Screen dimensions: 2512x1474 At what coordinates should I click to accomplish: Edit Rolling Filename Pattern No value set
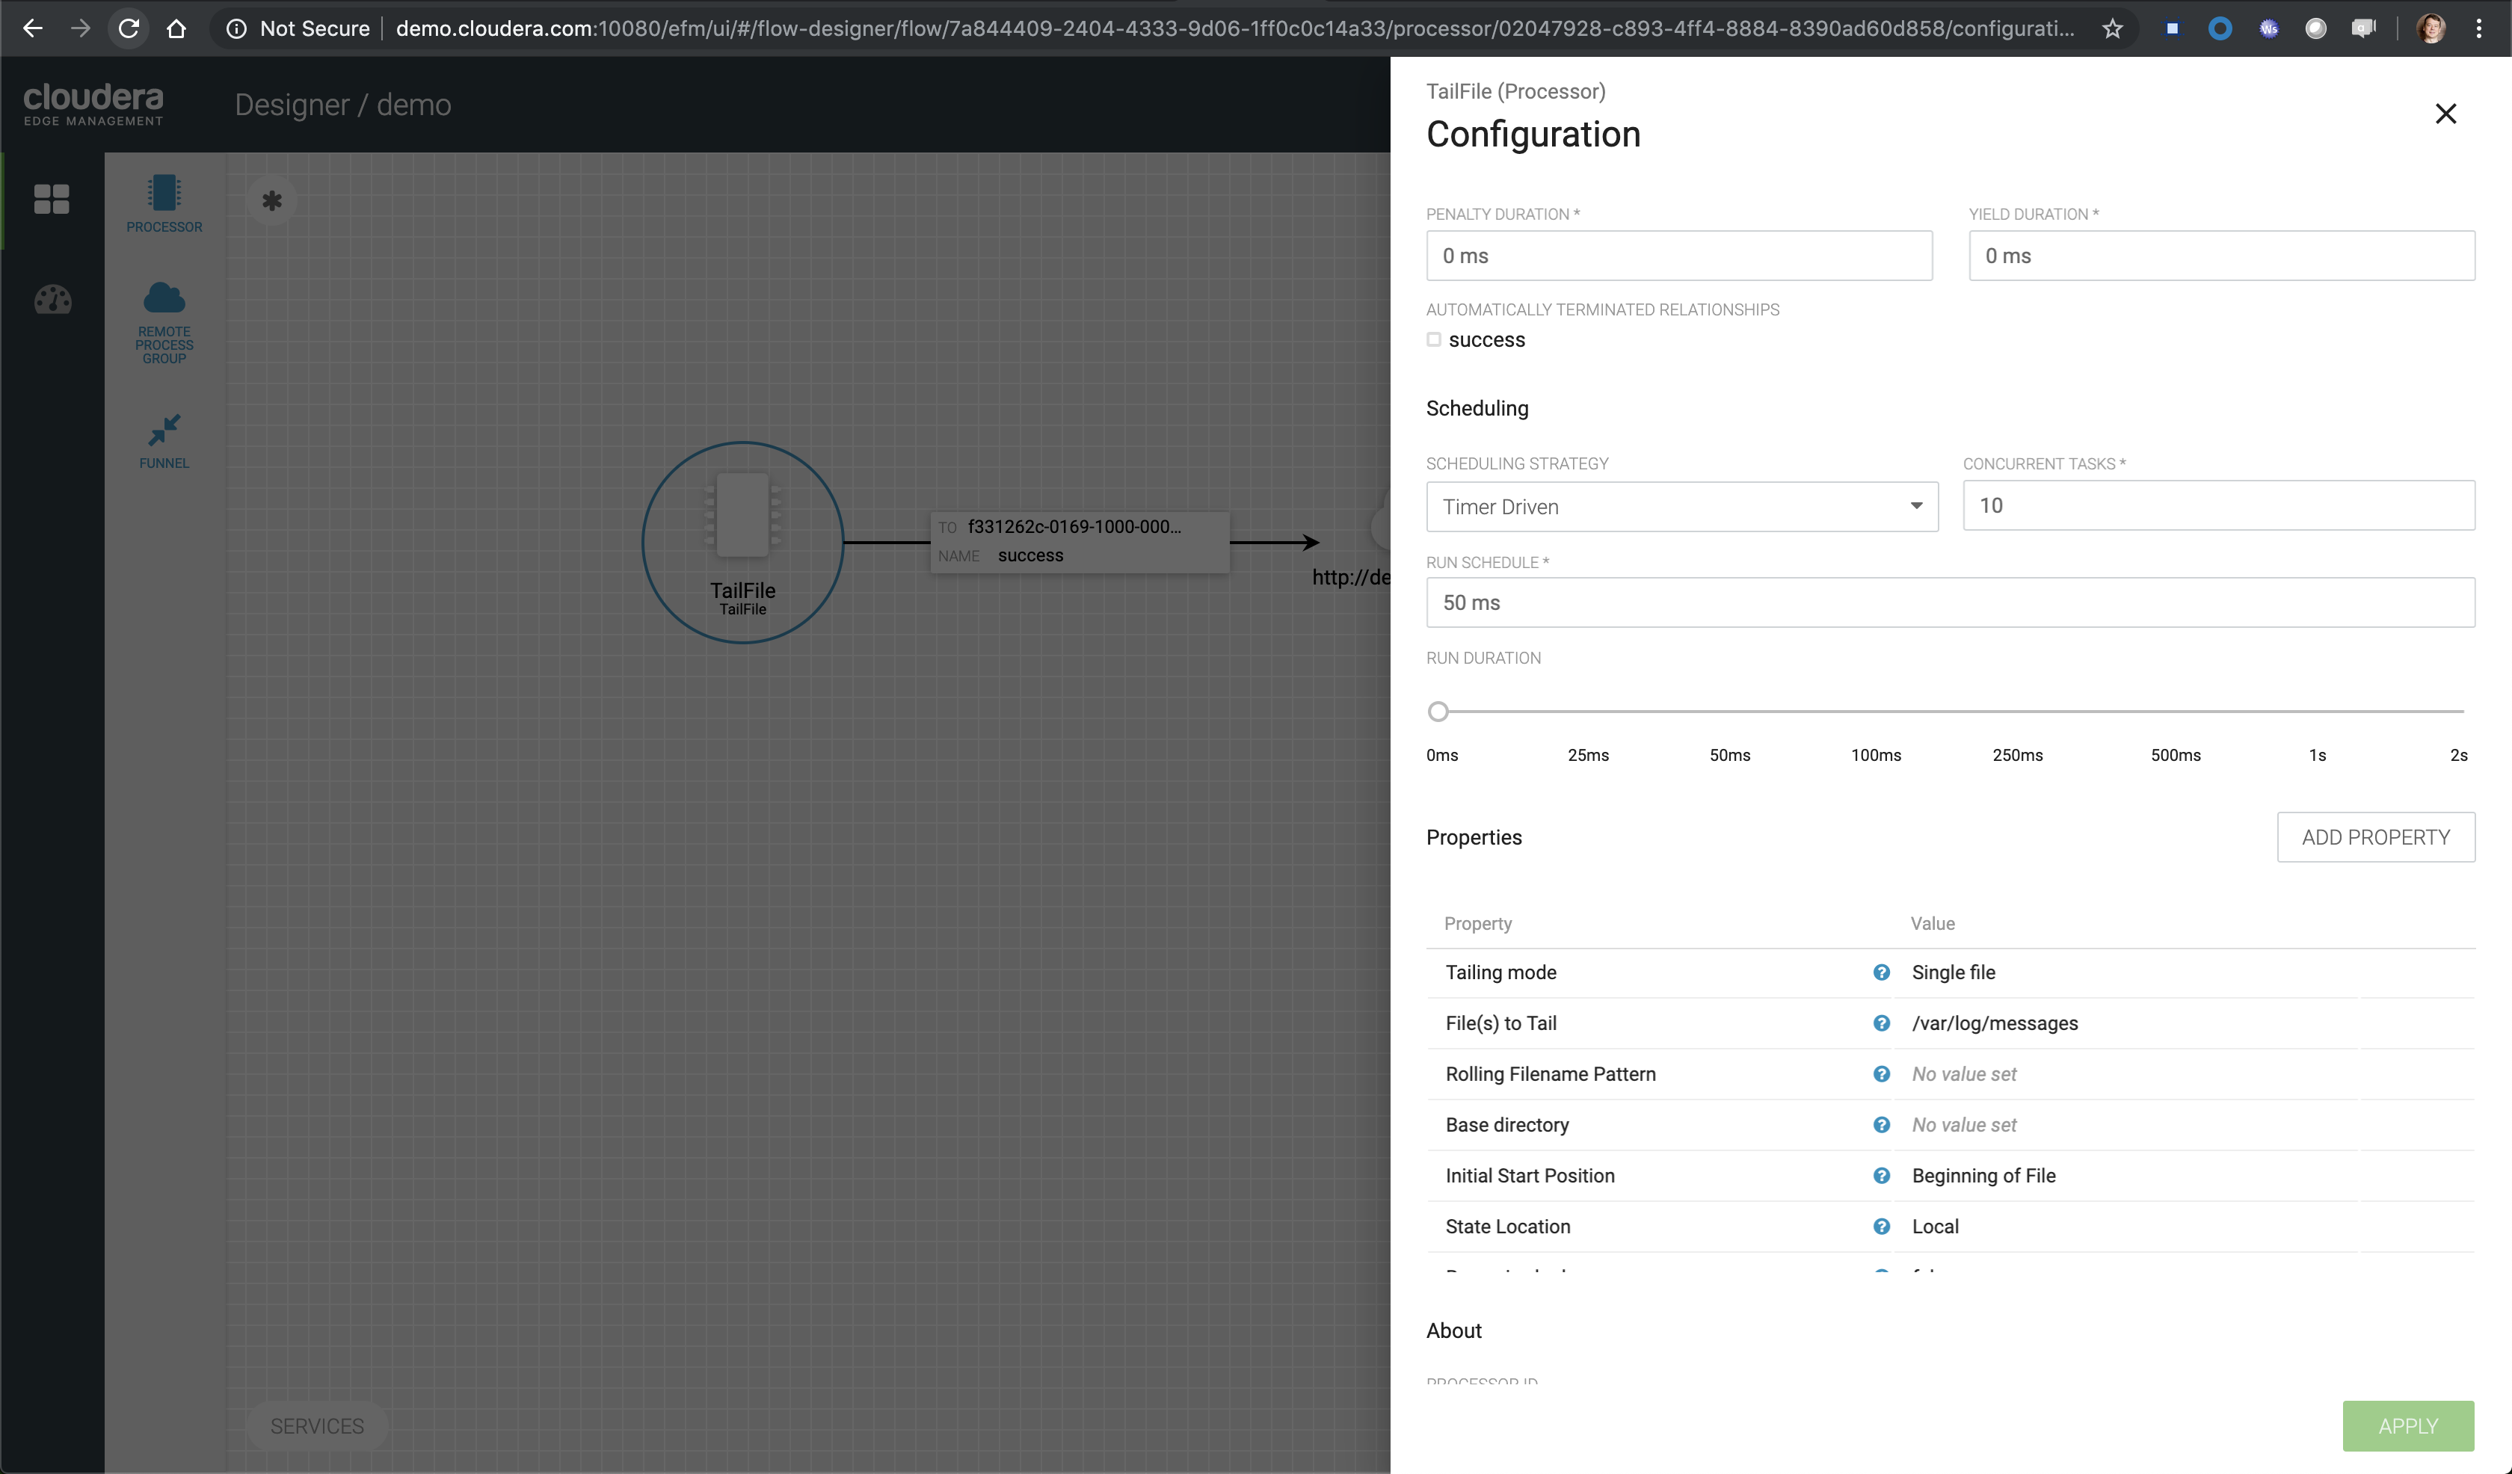1964,1074
